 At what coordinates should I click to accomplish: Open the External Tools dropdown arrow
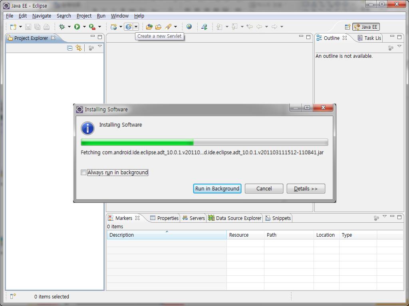pyautogui.click(x=99, y=27)
